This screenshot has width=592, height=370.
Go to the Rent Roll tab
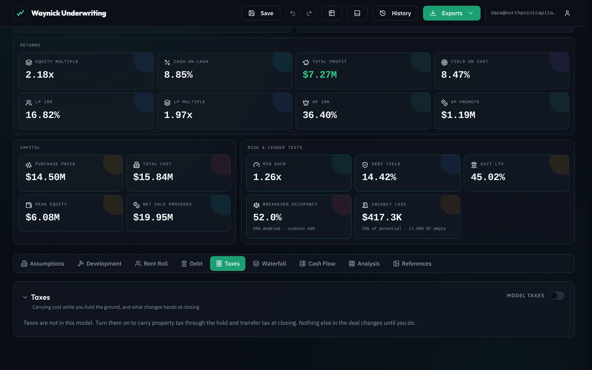[151, 263]
